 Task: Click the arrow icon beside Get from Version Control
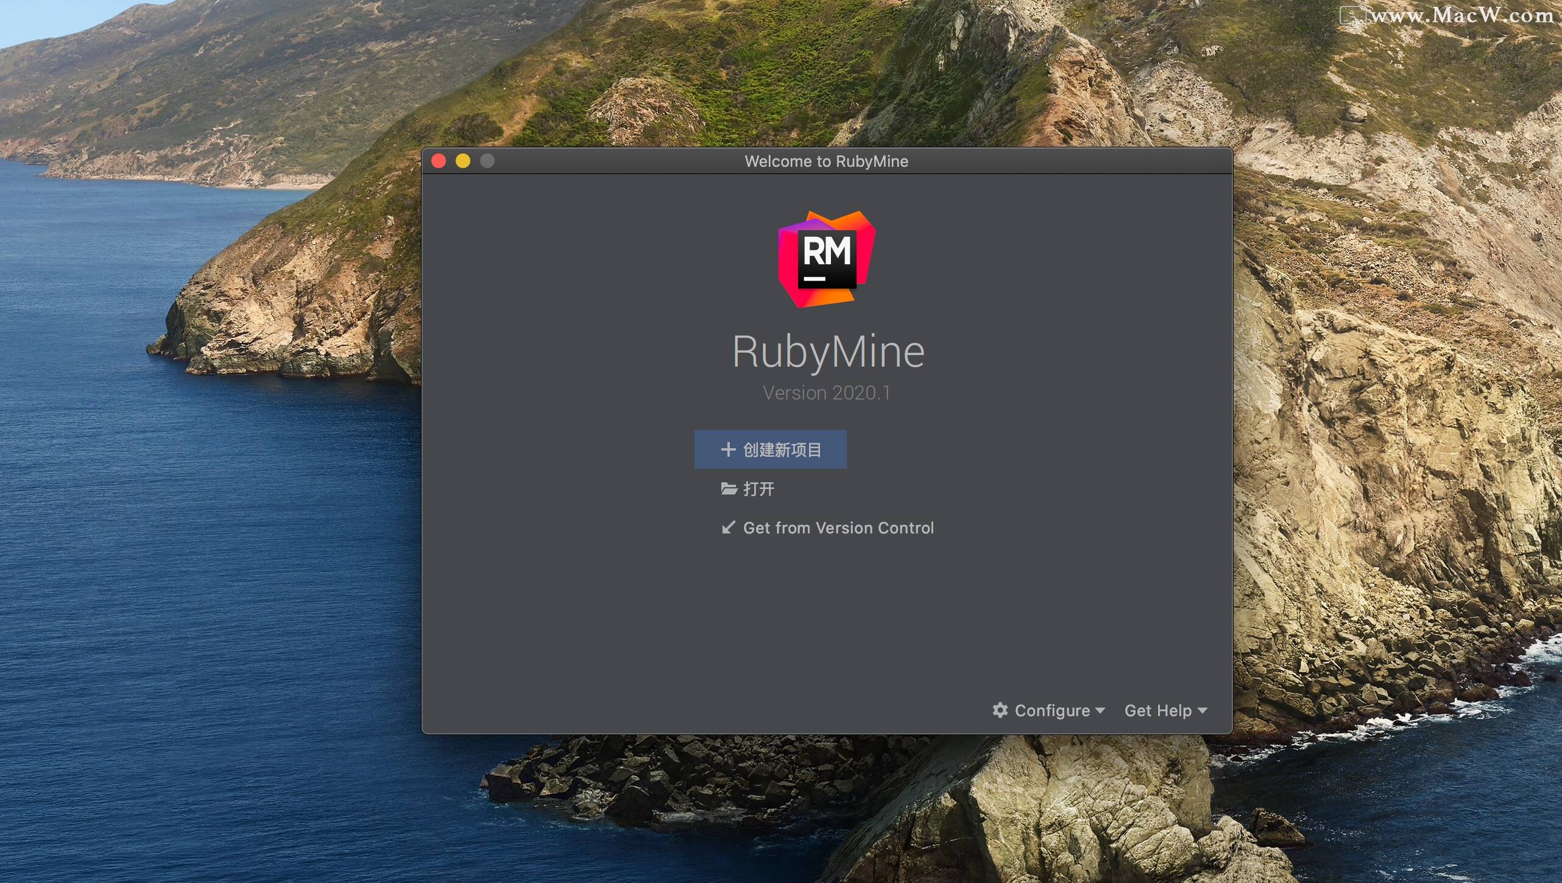point(728,527)
